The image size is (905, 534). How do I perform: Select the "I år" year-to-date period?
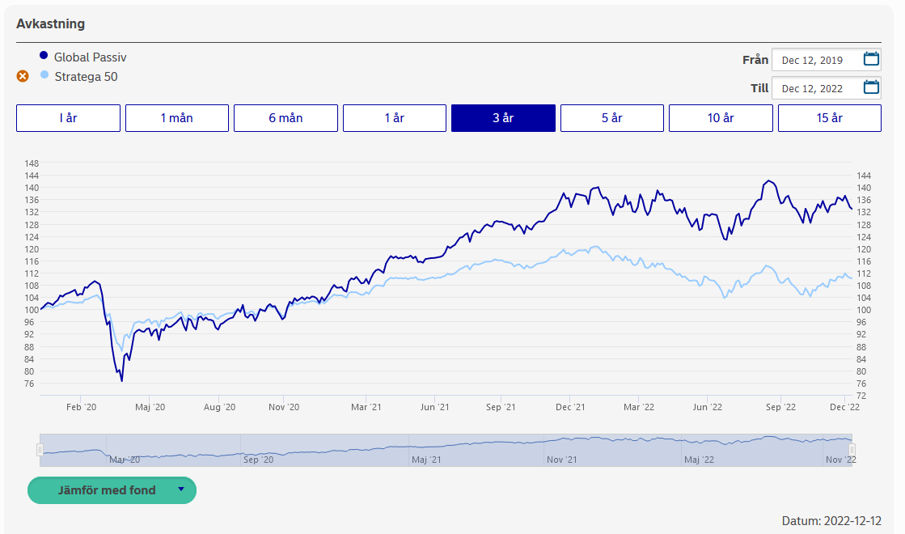point(68,118)
